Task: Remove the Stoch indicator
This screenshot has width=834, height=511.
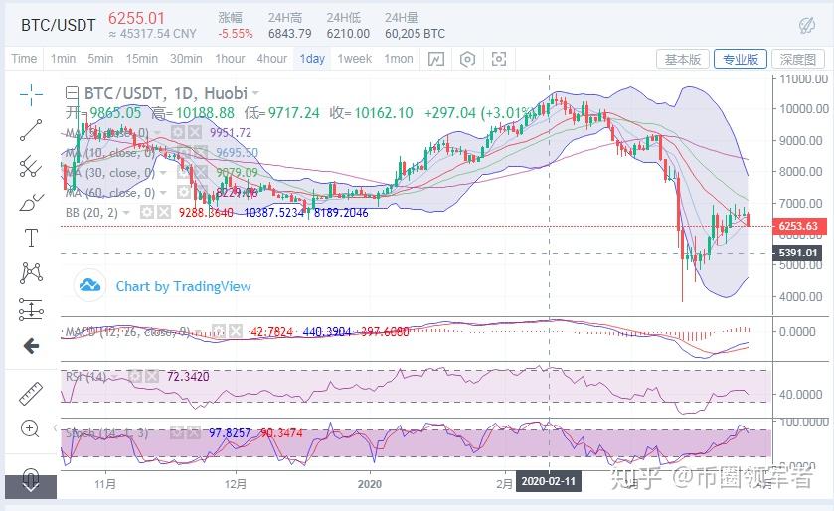Action: coord(194,432)
